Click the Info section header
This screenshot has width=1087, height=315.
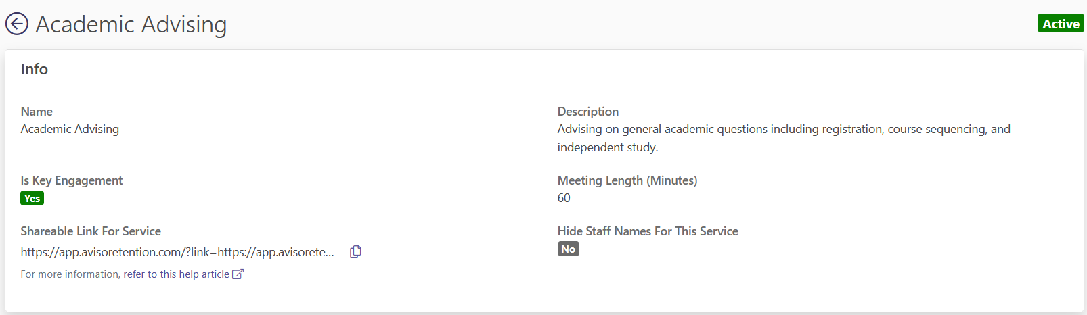point(34,69)
